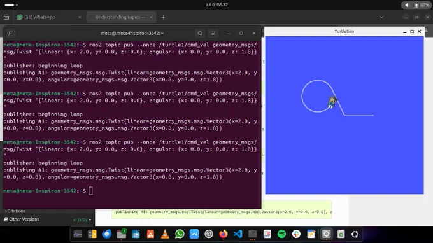Close the Understanding topics tab
Screen dimensions: 433x243
[x=151, y=17]
